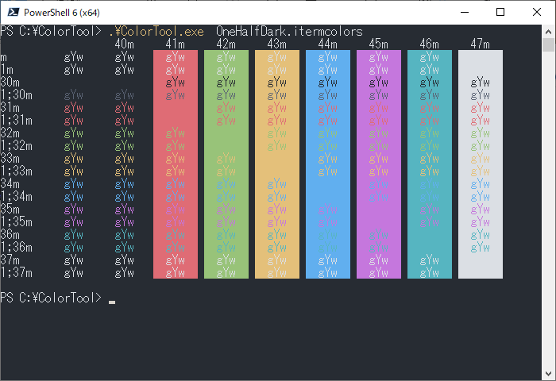Click the '1;30m' row label
The image size is (556, 381).
[17, 95]
